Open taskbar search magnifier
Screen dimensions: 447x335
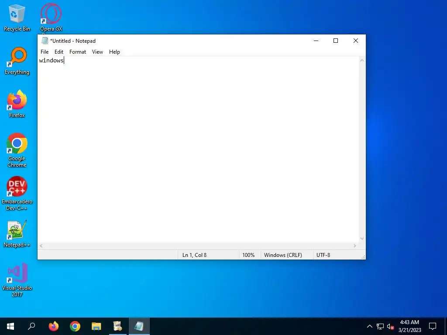coord(31,326)
